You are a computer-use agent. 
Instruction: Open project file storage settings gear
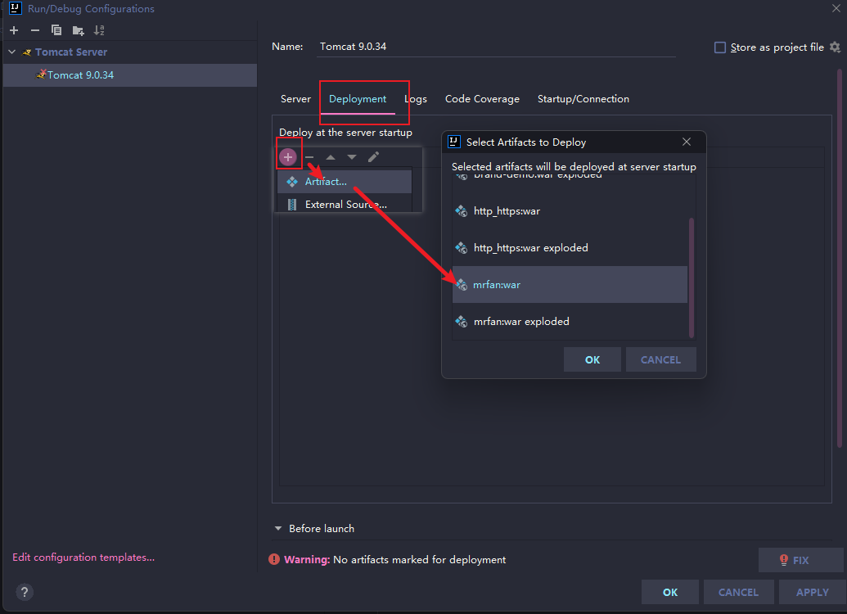point(835,47)
